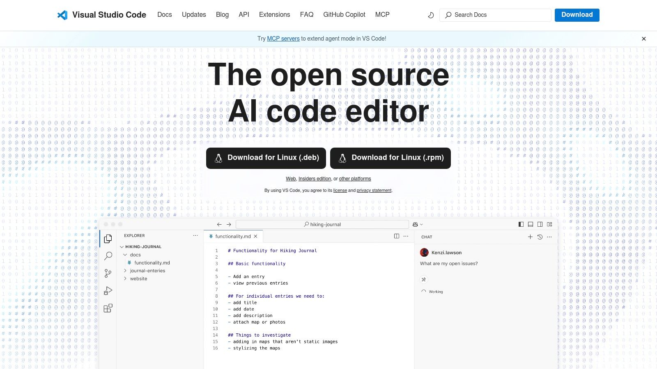Click the Linux penguin icon on .deb button
657x369 pixels.
click(x=218, y=158)
